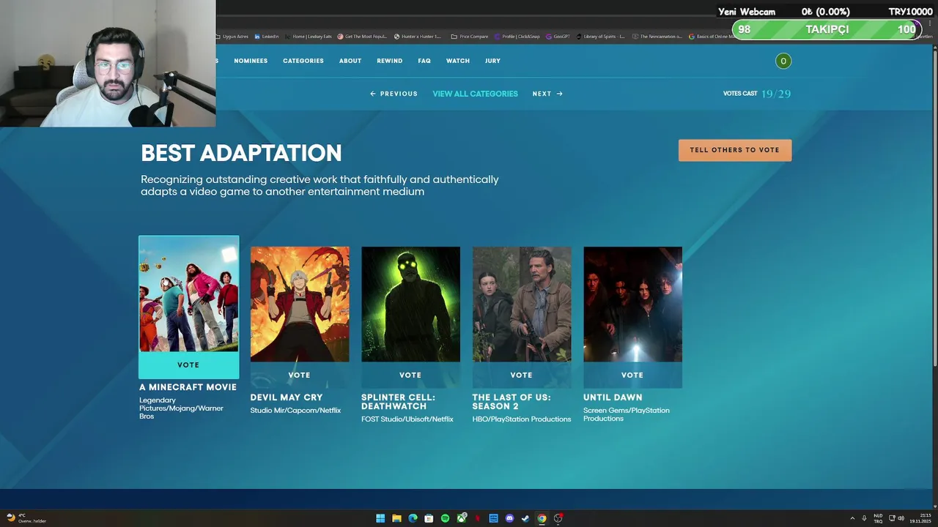Click VIEW ALL CATEGORIES link
This screenshot has height=527, width=938.
click(x=475, y=94)
